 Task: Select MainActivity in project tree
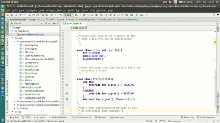click(32, 84)
